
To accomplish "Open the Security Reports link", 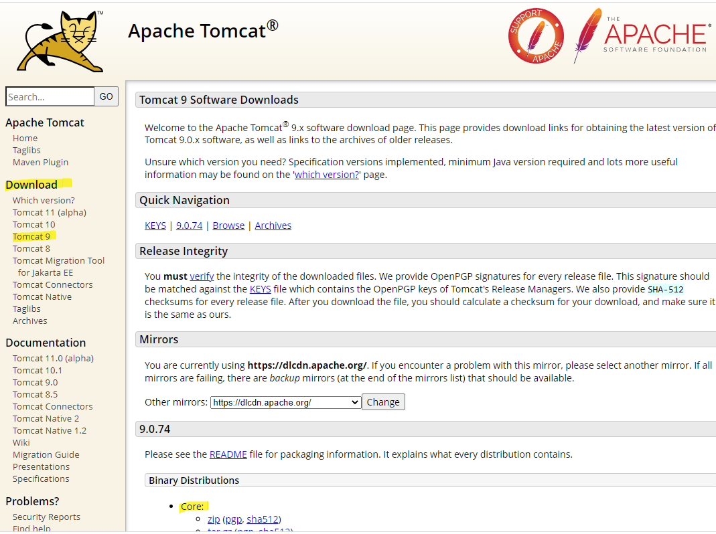I will click(47, 517).
